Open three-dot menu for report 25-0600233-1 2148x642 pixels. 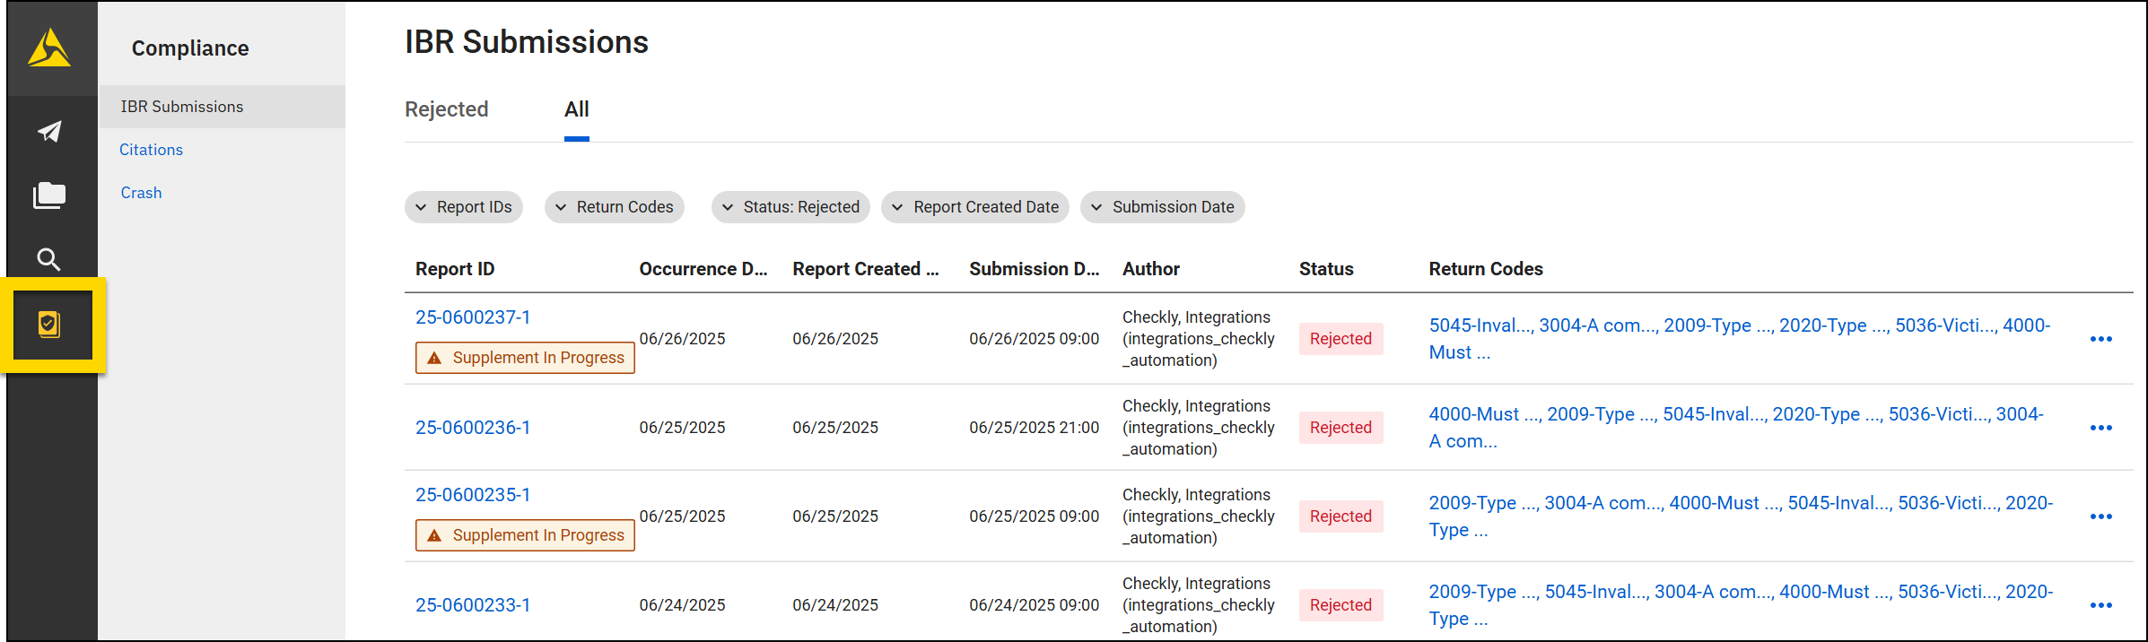2100,605
